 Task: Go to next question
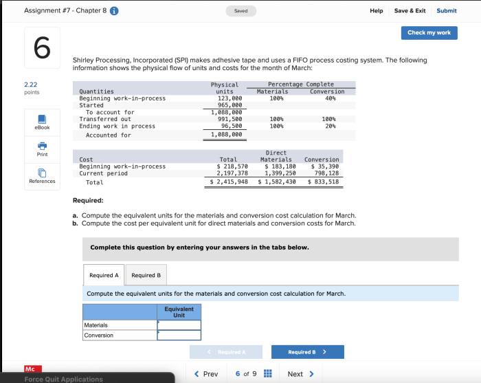pos(301,374)
